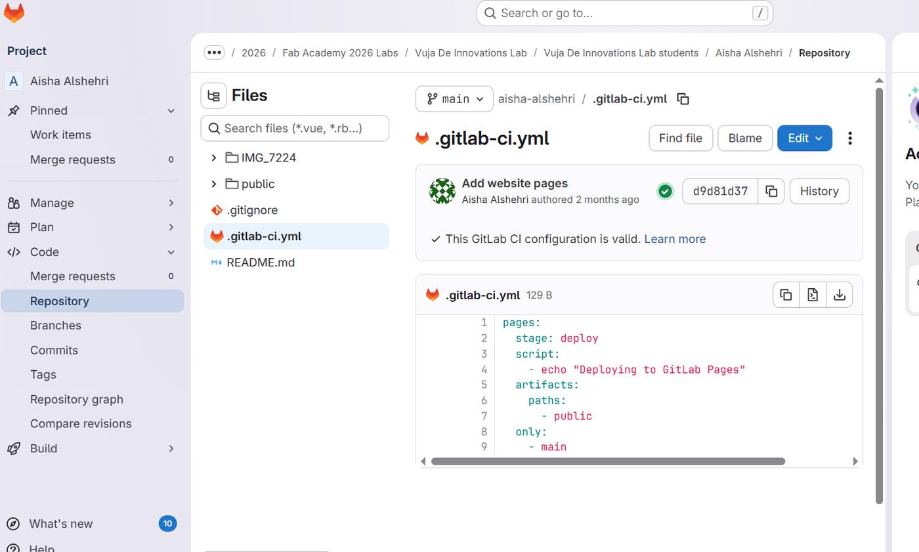Screen dimensions: 919x552
Task: Open Work items in sidebar
Action: pos(92,135)
